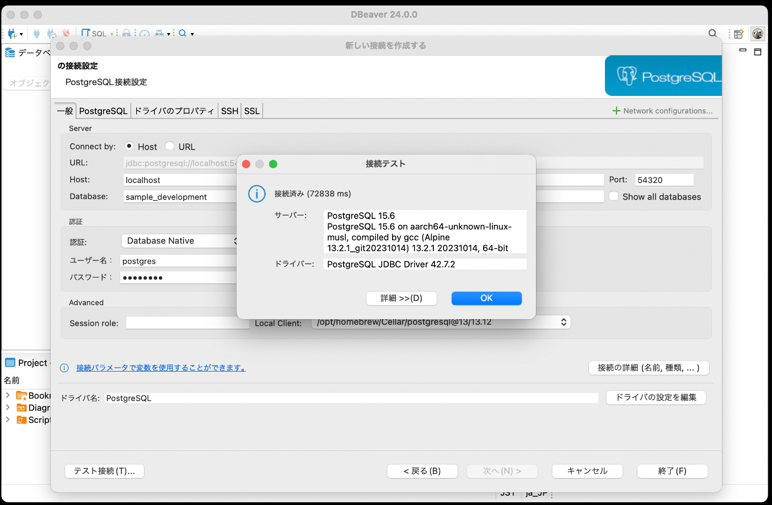
Task: Click the Port field showing 54320
Action: coord(664,180)
